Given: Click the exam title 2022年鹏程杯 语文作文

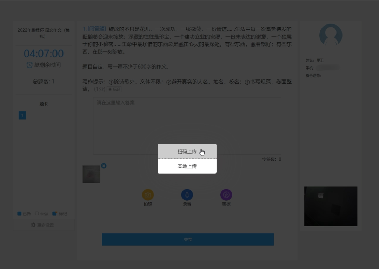Looking at the screenshot, I should (44, 33).
